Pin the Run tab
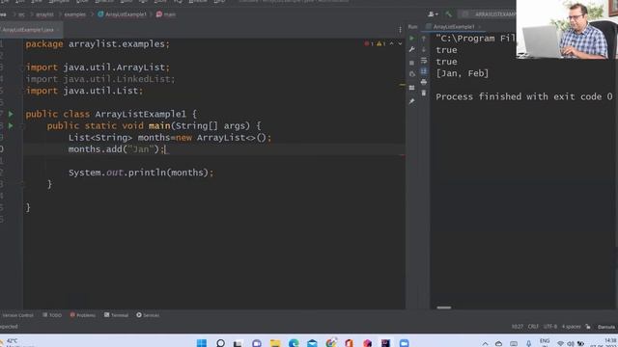Viewport: 618px width, 347px height. click(412, 101)
